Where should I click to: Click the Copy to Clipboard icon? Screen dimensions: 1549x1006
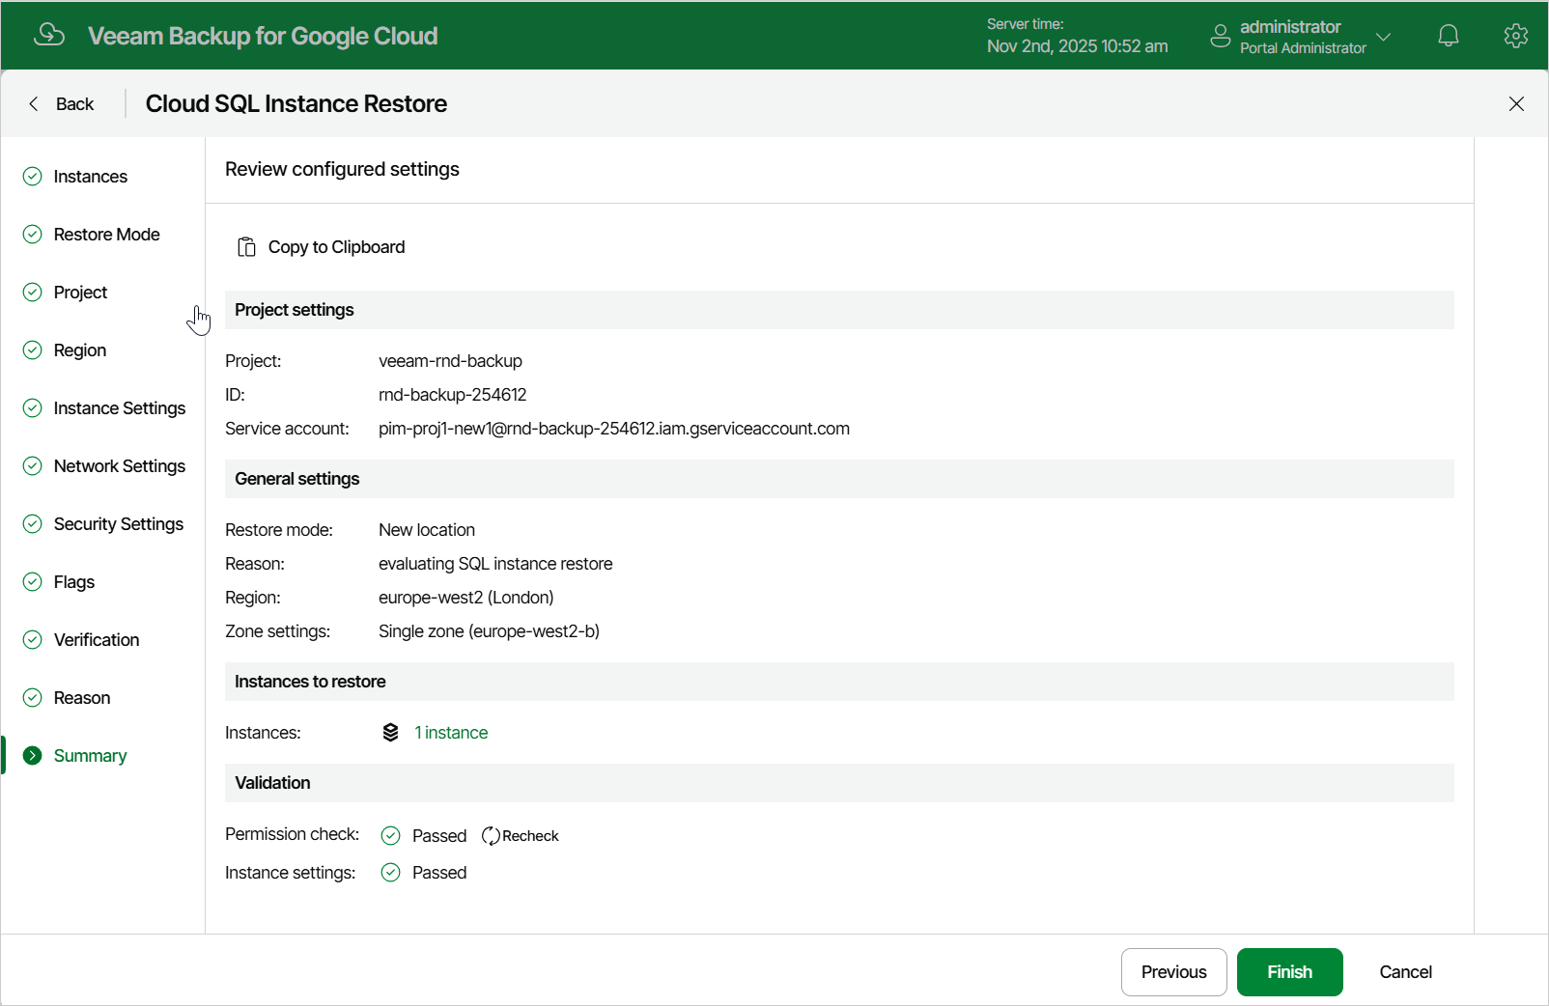[246, 247]
